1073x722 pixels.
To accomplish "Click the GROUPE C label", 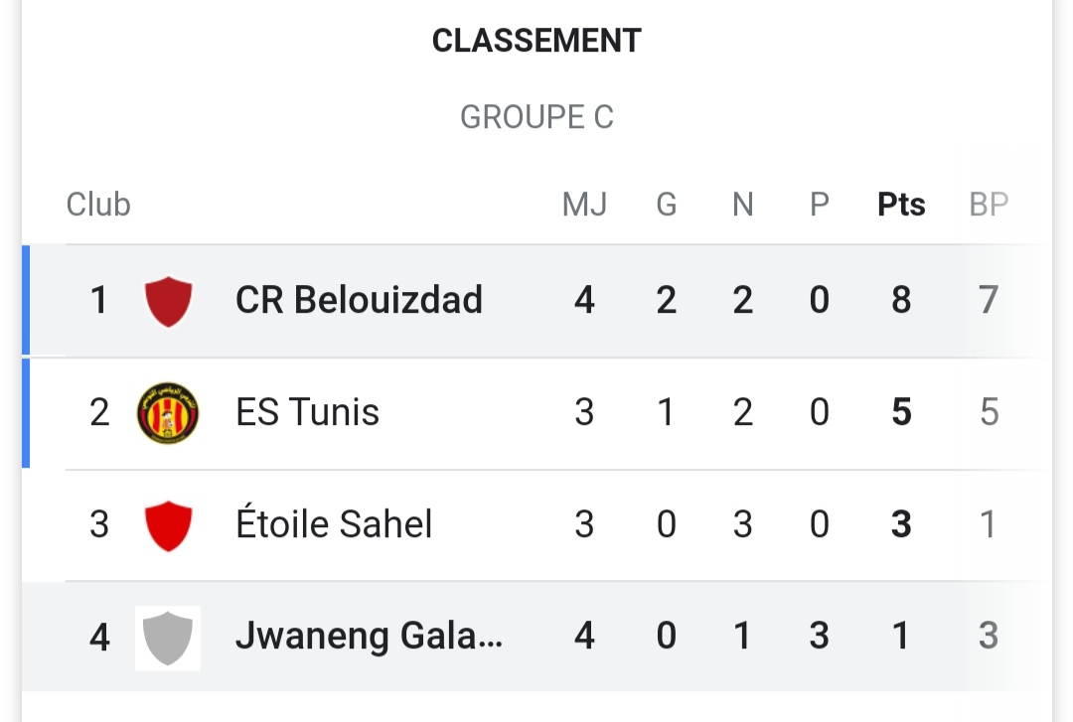I will tap(536, 117).
